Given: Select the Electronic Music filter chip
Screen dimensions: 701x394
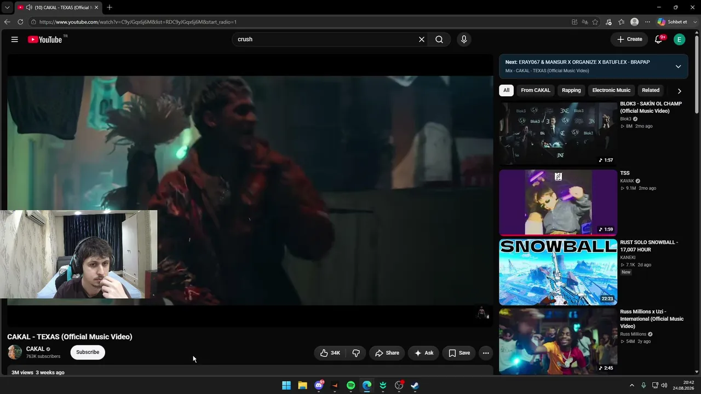Looking at the screenshot, I should [x=611, y=90].
